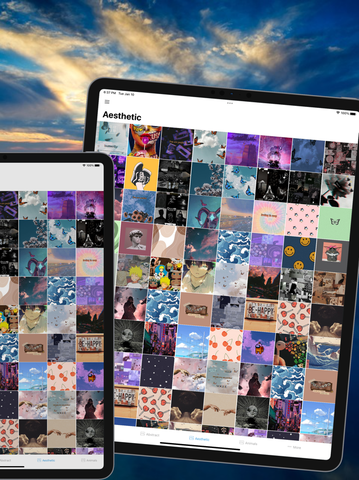359x480 pixels.
Task: Select the sunflowers on blue wallpaper
Action: point(138,206)
